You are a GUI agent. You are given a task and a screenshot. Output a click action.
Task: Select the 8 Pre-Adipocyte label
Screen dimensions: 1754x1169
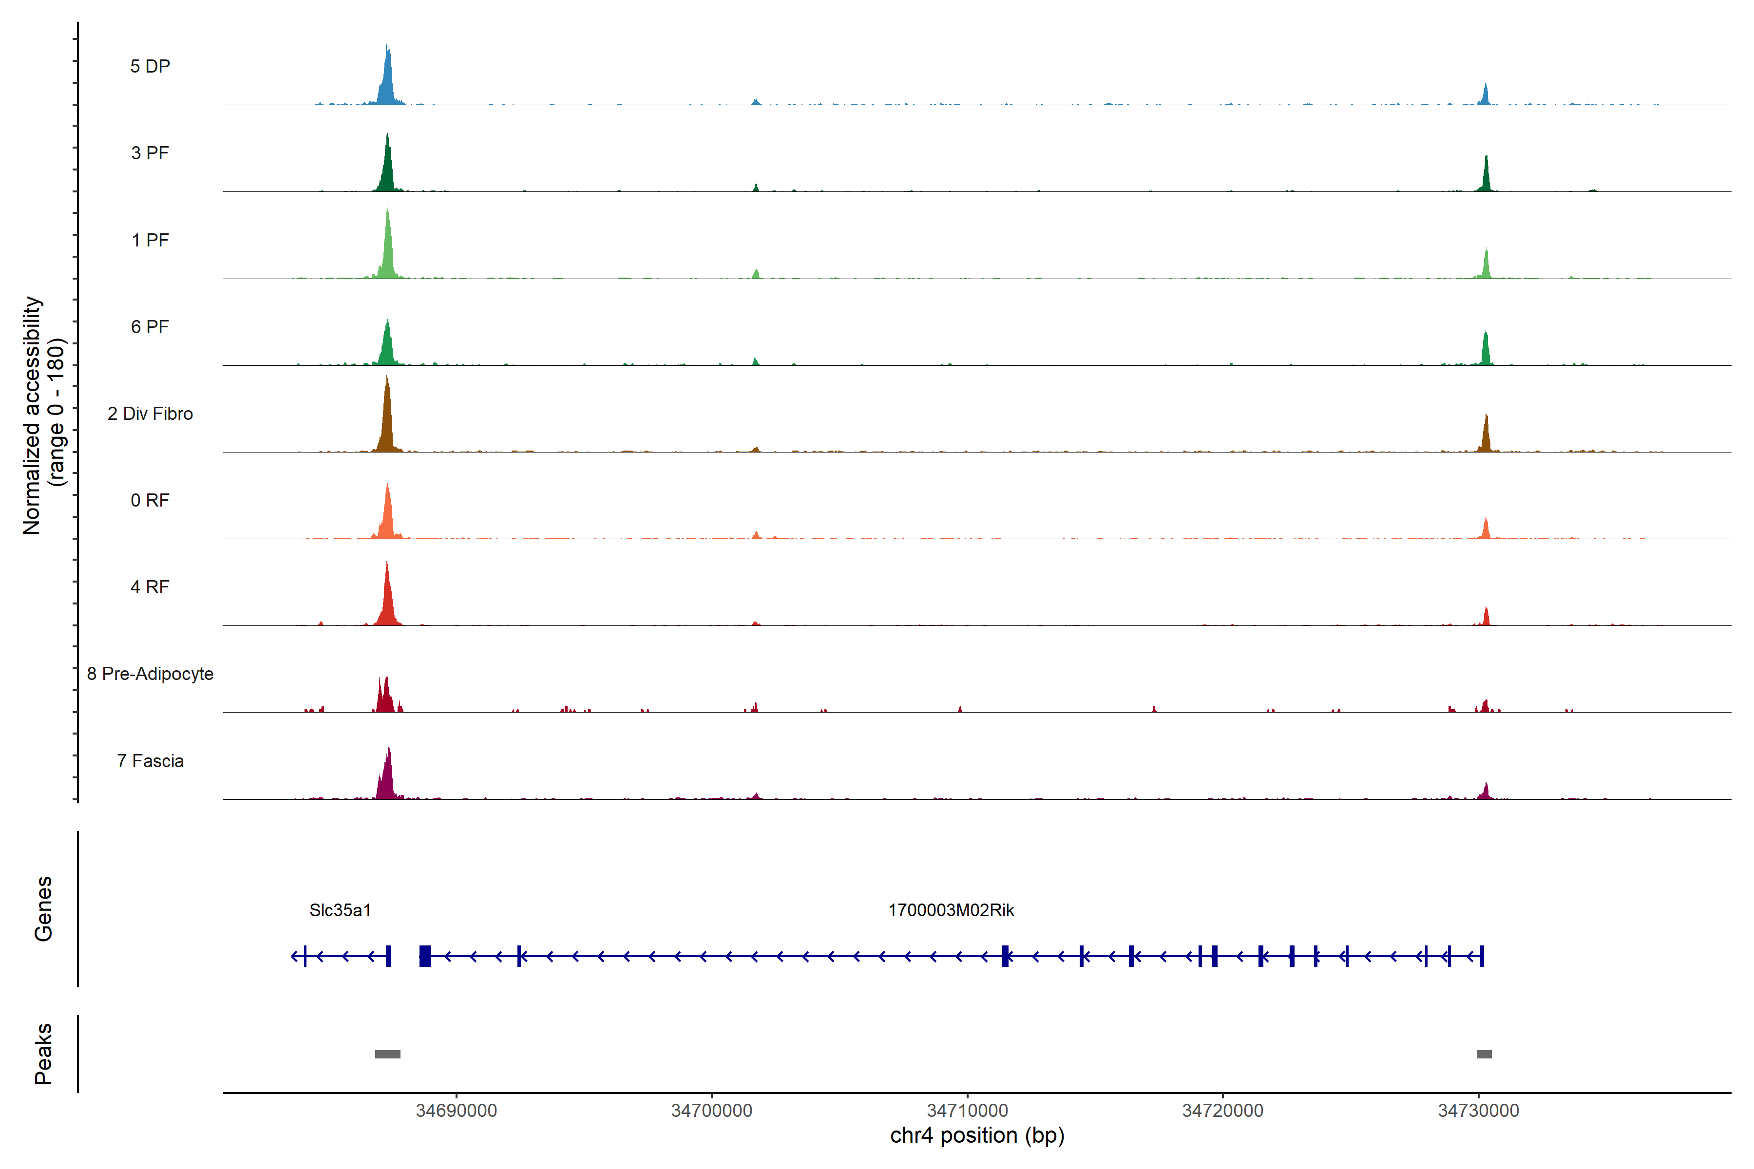[x=150, y=674]
